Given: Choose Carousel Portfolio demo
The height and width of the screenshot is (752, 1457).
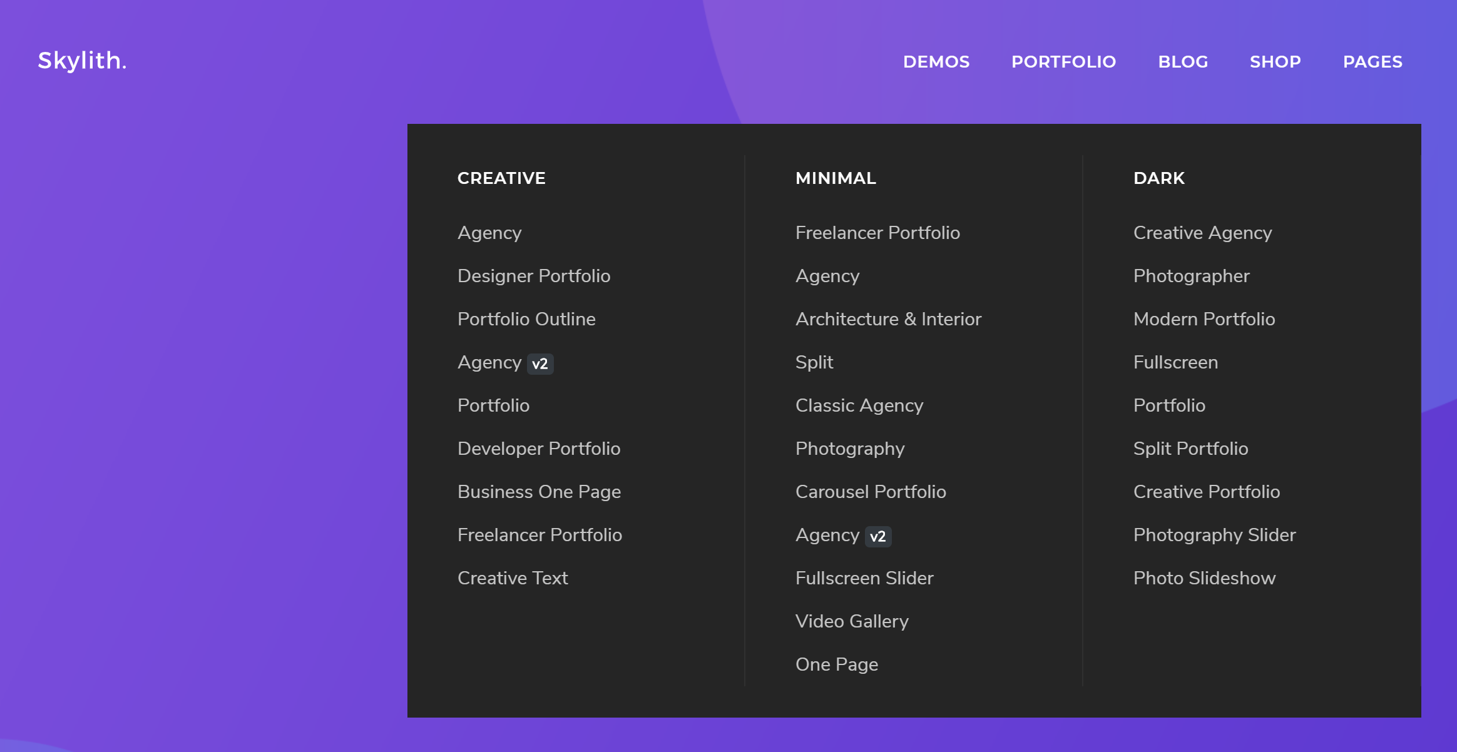Looking at the screenshot, I should (x=871, y=492).
